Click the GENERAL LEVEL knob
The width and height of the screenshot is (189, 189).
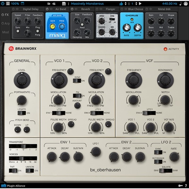22,80
